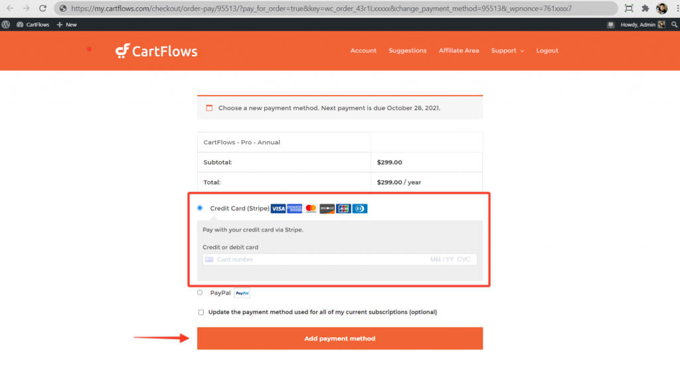This screenshot has height=371, width=680.
Task: Click the PayPal logo badge
Action: (242, 293)
